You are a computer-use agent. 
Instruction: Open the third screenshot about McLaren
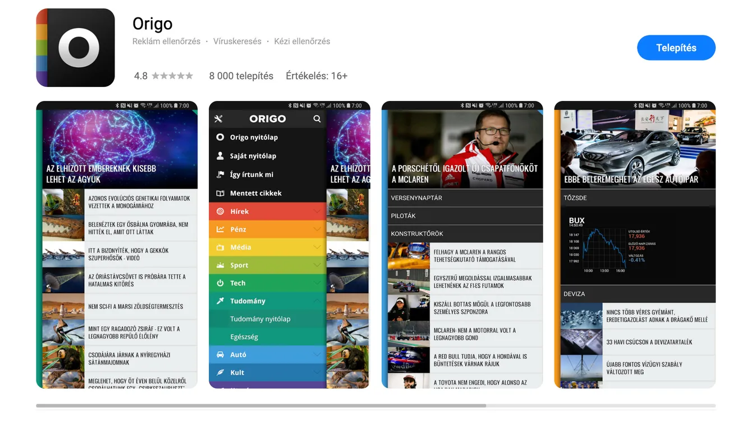(462, 244)
